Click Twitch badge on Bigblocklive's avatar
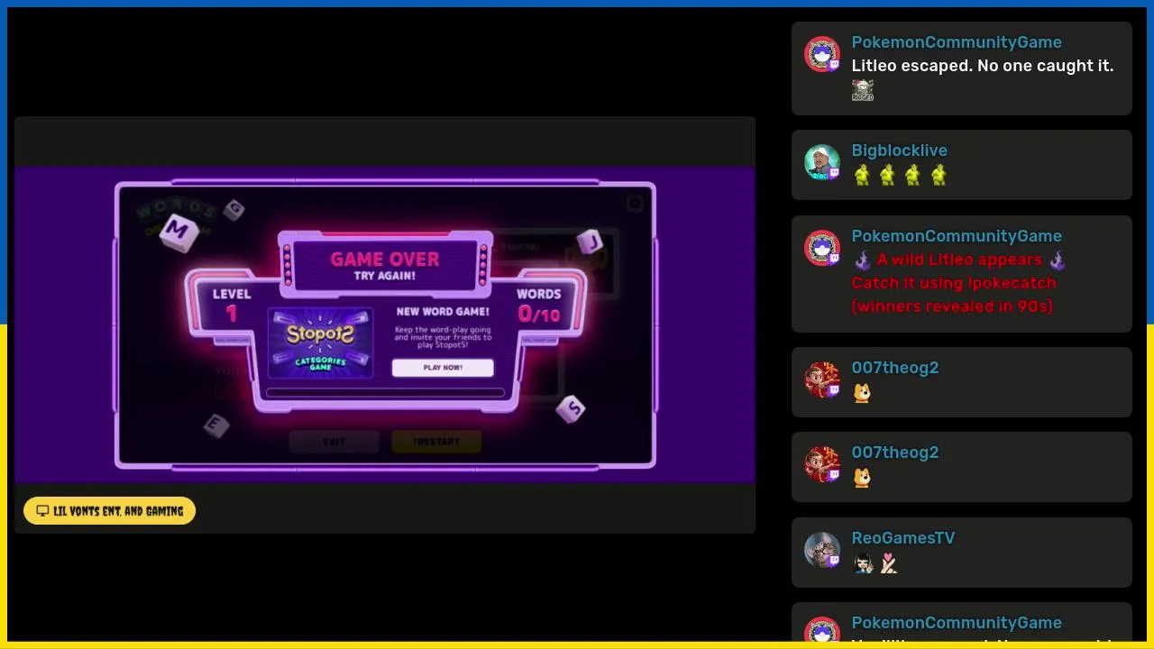Screen dimensions: 1154x649 (x=834, y=173)
